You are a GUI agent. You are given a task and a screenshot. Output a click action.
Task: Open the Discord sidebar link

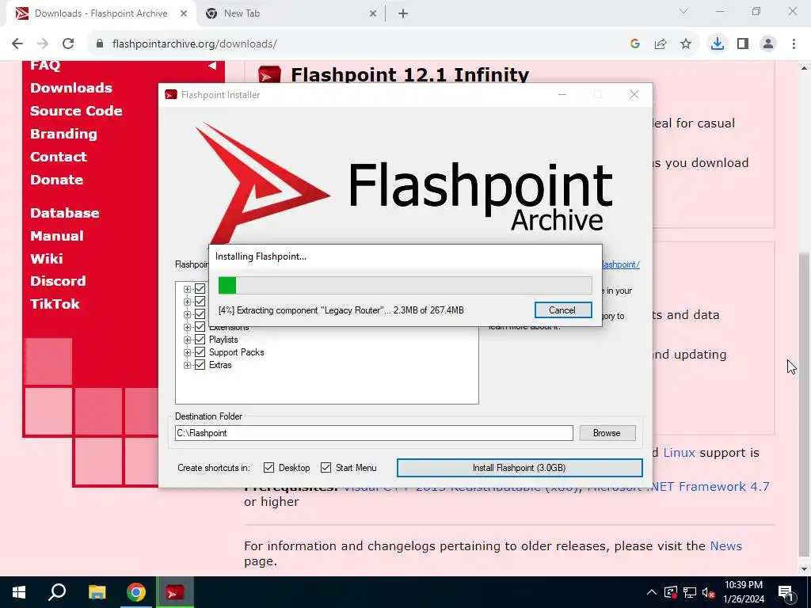point(58,281)
